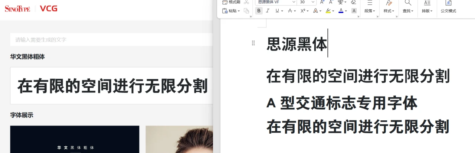475x153 pixels.
Task: Click the 字体展示 heading on webpage
Action: [x=22, y=115]
